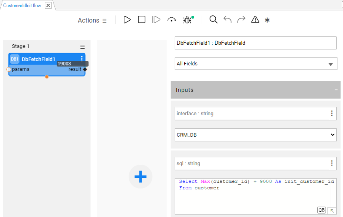Close the CustomerIdInit.flow tab
The height and width of the screenshot is (217, 343).
tap(48, 5)
